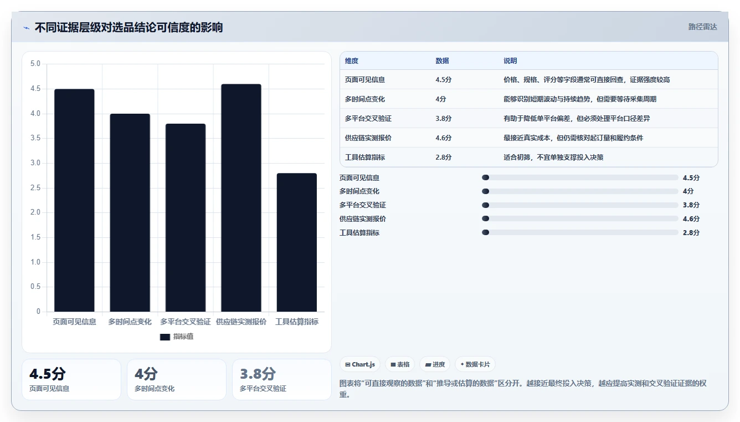Click the 数据卡片 tag chip
The width and height of the screenshot is (740, 422).
(x=475, y=364)
